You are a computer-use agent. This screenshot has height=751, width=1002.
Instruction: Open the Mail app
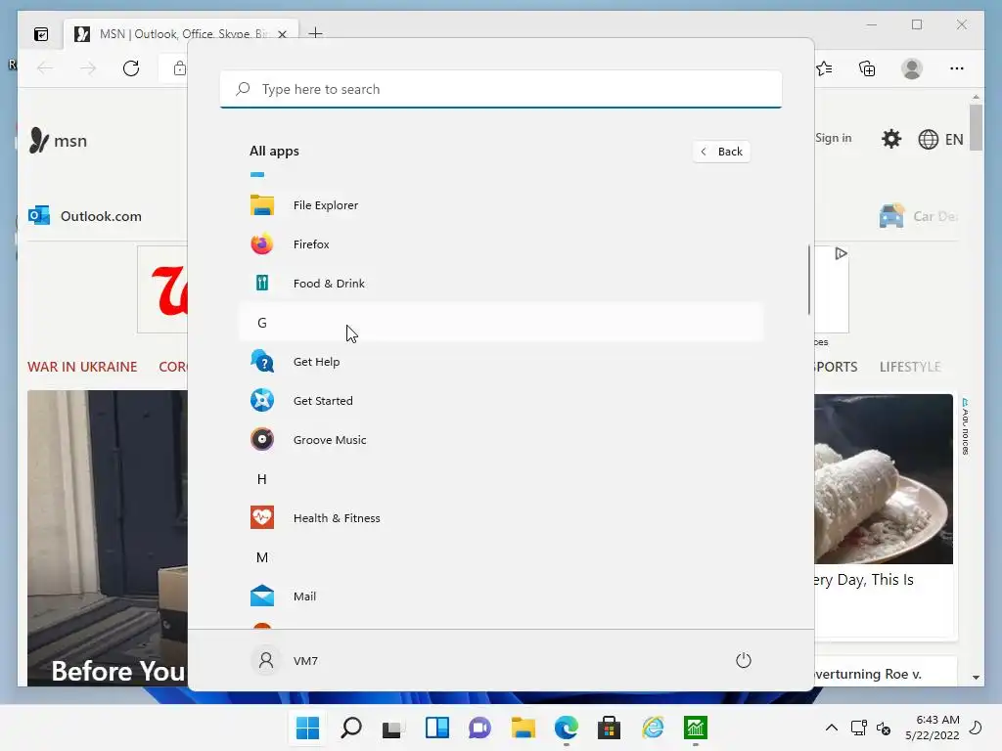click(x=501, y=596)
